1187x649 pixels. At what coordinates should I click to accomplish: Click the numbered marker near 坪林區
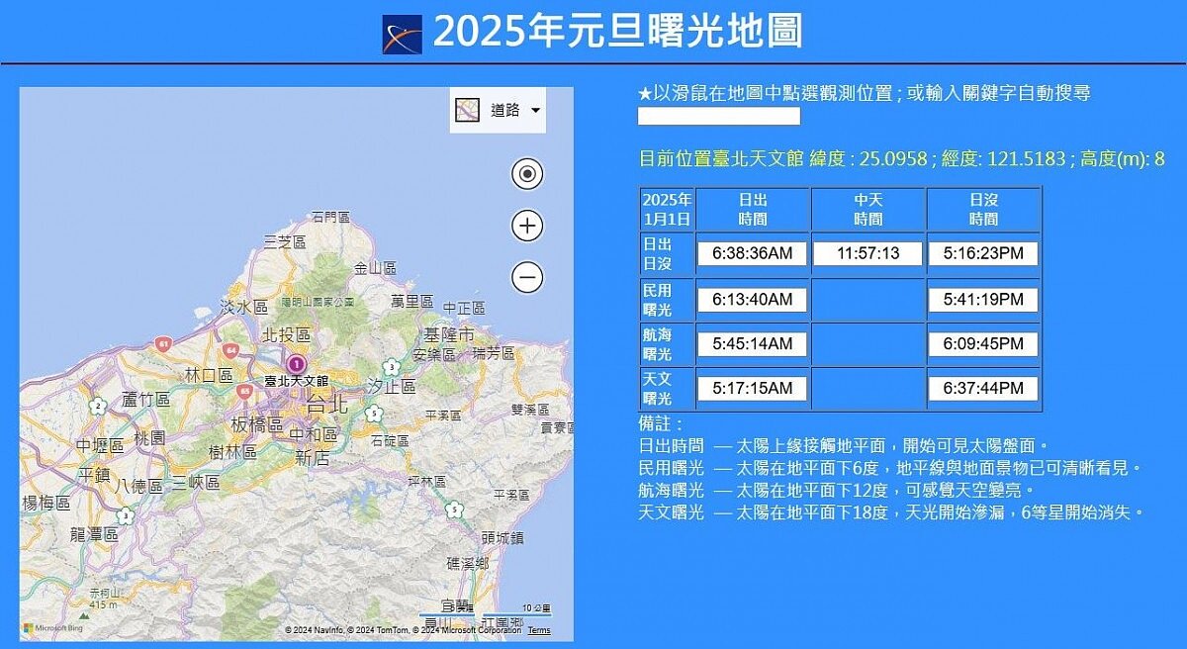point(454,510)
